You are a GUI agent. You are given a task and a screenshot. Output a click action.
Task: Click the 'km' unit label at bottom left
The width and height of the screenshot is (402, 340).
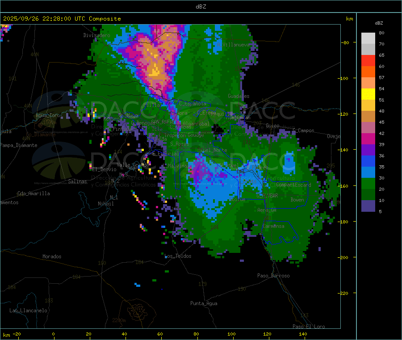click(7, 335)
